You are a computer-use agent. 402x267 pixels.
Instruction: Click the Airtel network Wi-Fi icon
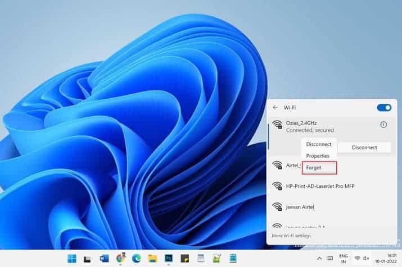pyautogui.click(x=277, y=165)
